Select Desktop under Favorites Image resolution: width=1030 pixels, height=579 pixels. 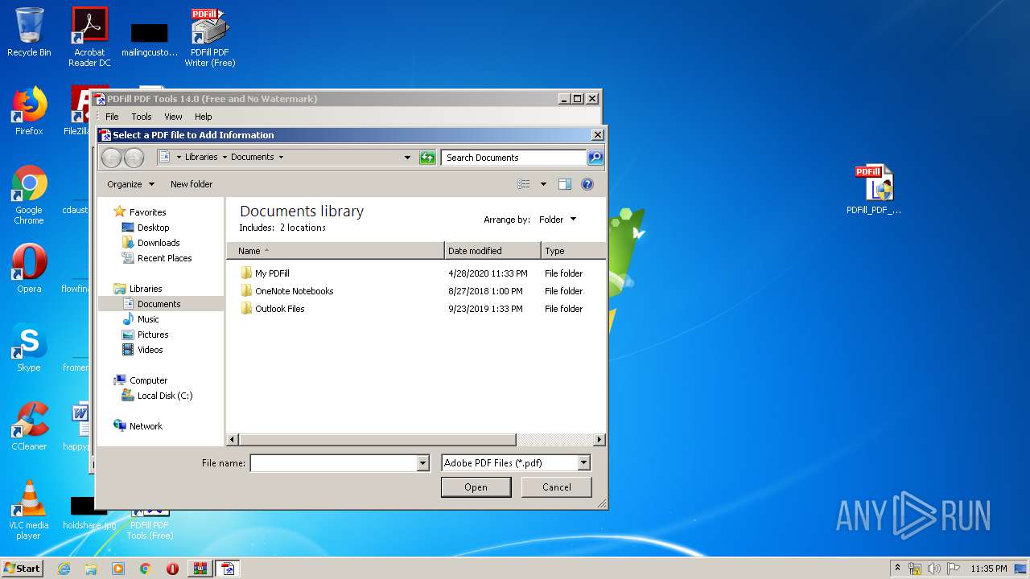tap(153, 228)
